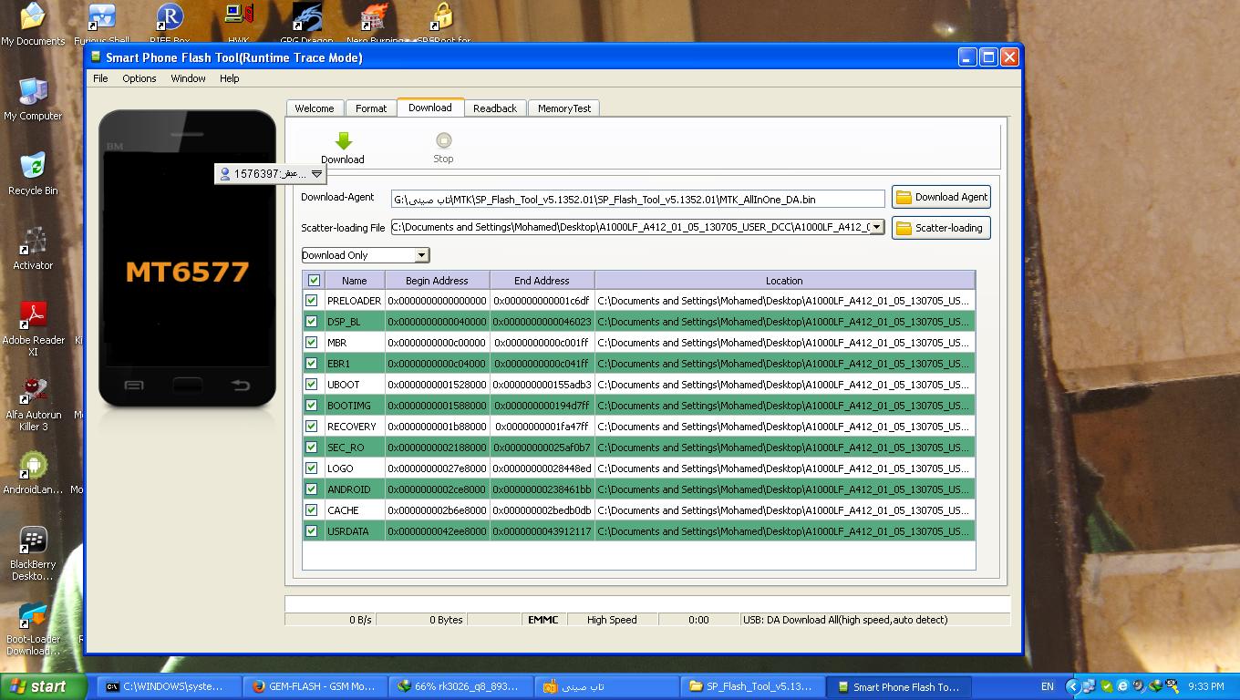Click the speaker volume tray icon
The width and height of the screenshot is (1240, 700).
[1139, 686]
